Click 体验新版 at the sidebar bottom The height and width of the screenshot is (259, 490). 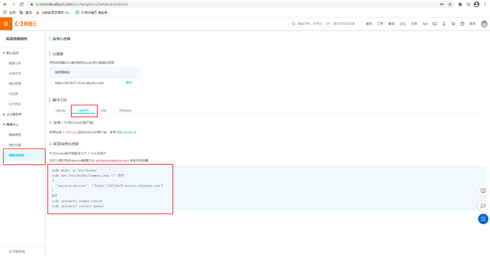(17, 251)
